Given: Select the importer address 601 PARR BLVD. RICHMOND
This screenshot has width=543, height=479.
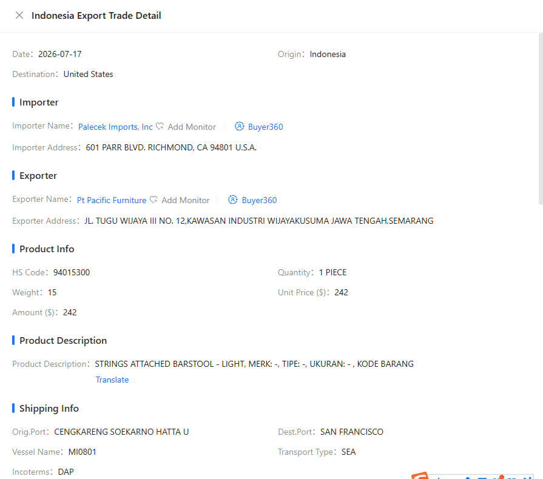Looking at the screenshot, I should [171, 147].
